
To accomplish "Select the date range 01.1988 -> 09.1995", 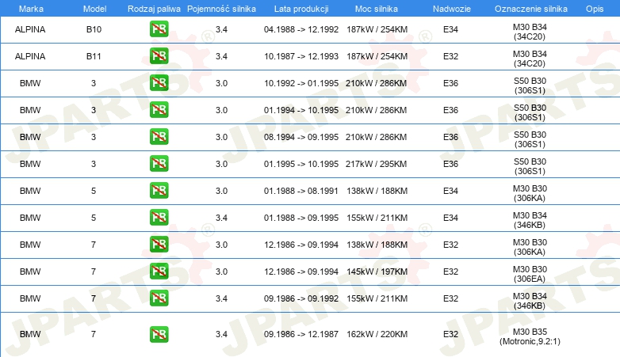I will tap(301, 217).
